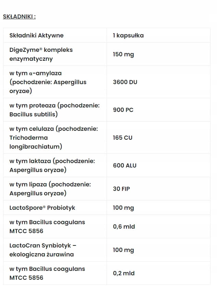This screenshot has width=217, height=288.
Task: Click the 0,6 mld value
Action: [124, 227]
